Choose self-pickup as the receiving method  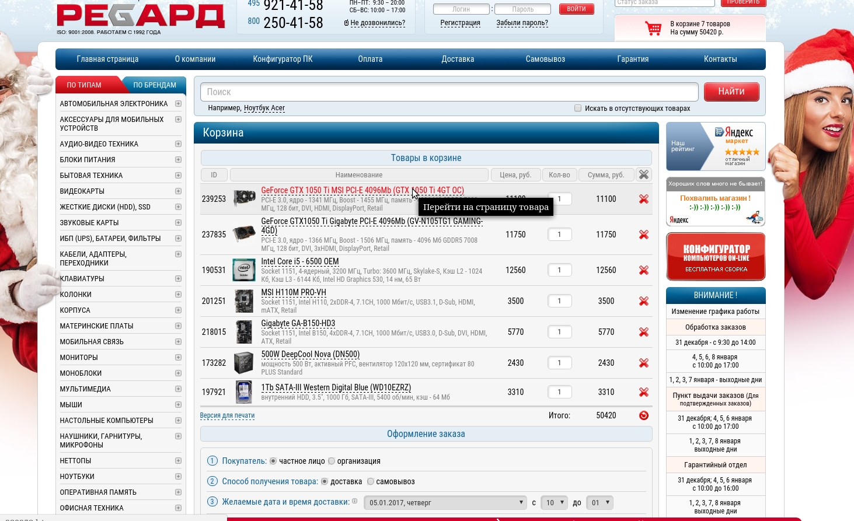(x=370, y=481)
